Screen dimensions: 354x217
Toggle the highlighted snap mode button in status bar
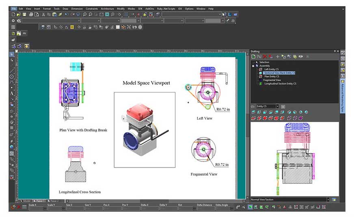click(x=250, y=207)
